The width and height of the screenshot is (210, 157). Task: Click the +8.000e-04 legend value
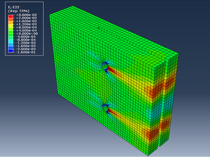pos(26,27)
